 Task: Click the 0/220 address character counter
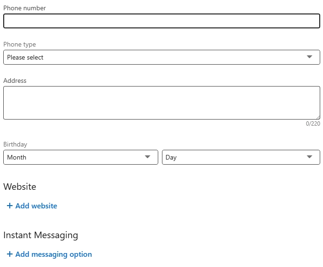[313, 124]
